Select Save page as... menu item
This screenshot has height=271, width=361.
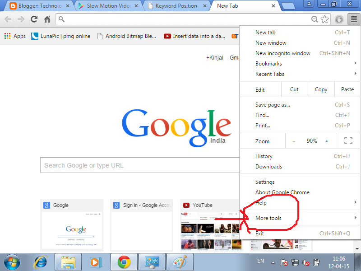pyautogui.click(x=300, y=105)
